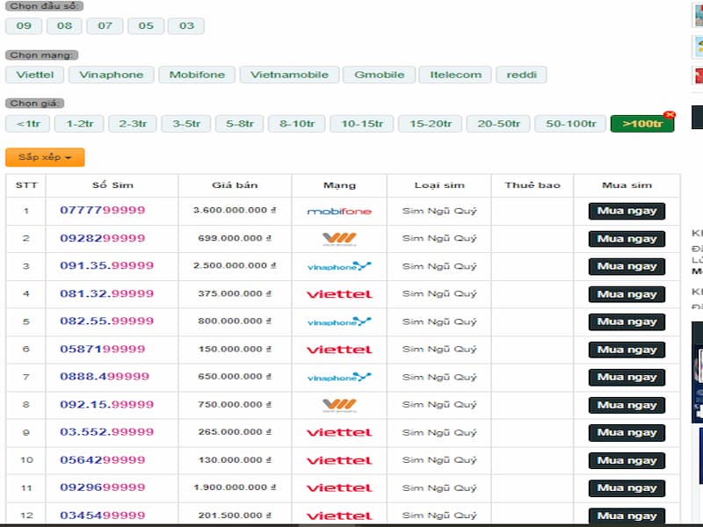Screen dimensions: 703x527
Task: Click Mua ngay for 0928299999
Action: point(627,239)
